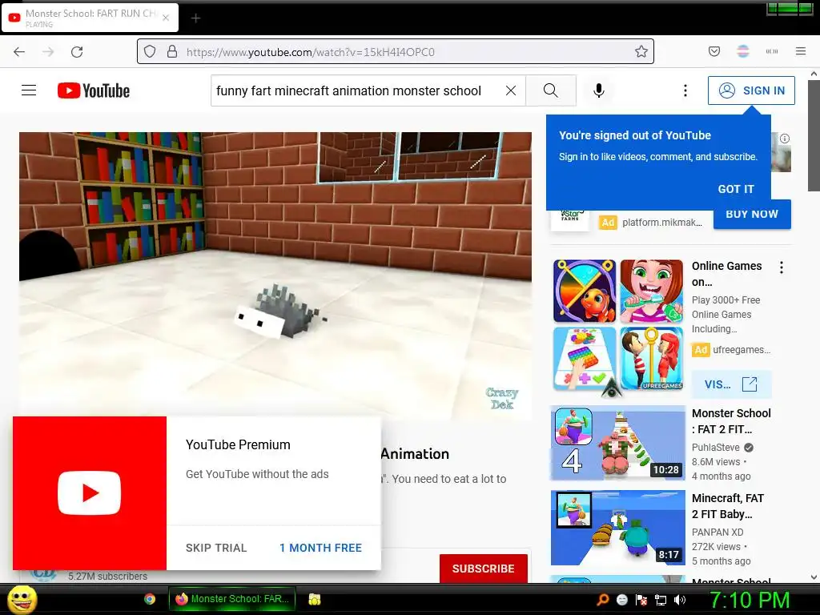Start voice search with microphone
The image size is (820, 615).
coord(599,90)
